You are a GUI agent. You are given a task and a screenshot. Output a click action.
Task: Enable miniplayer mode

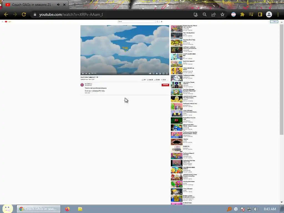(x=160, y=73)
